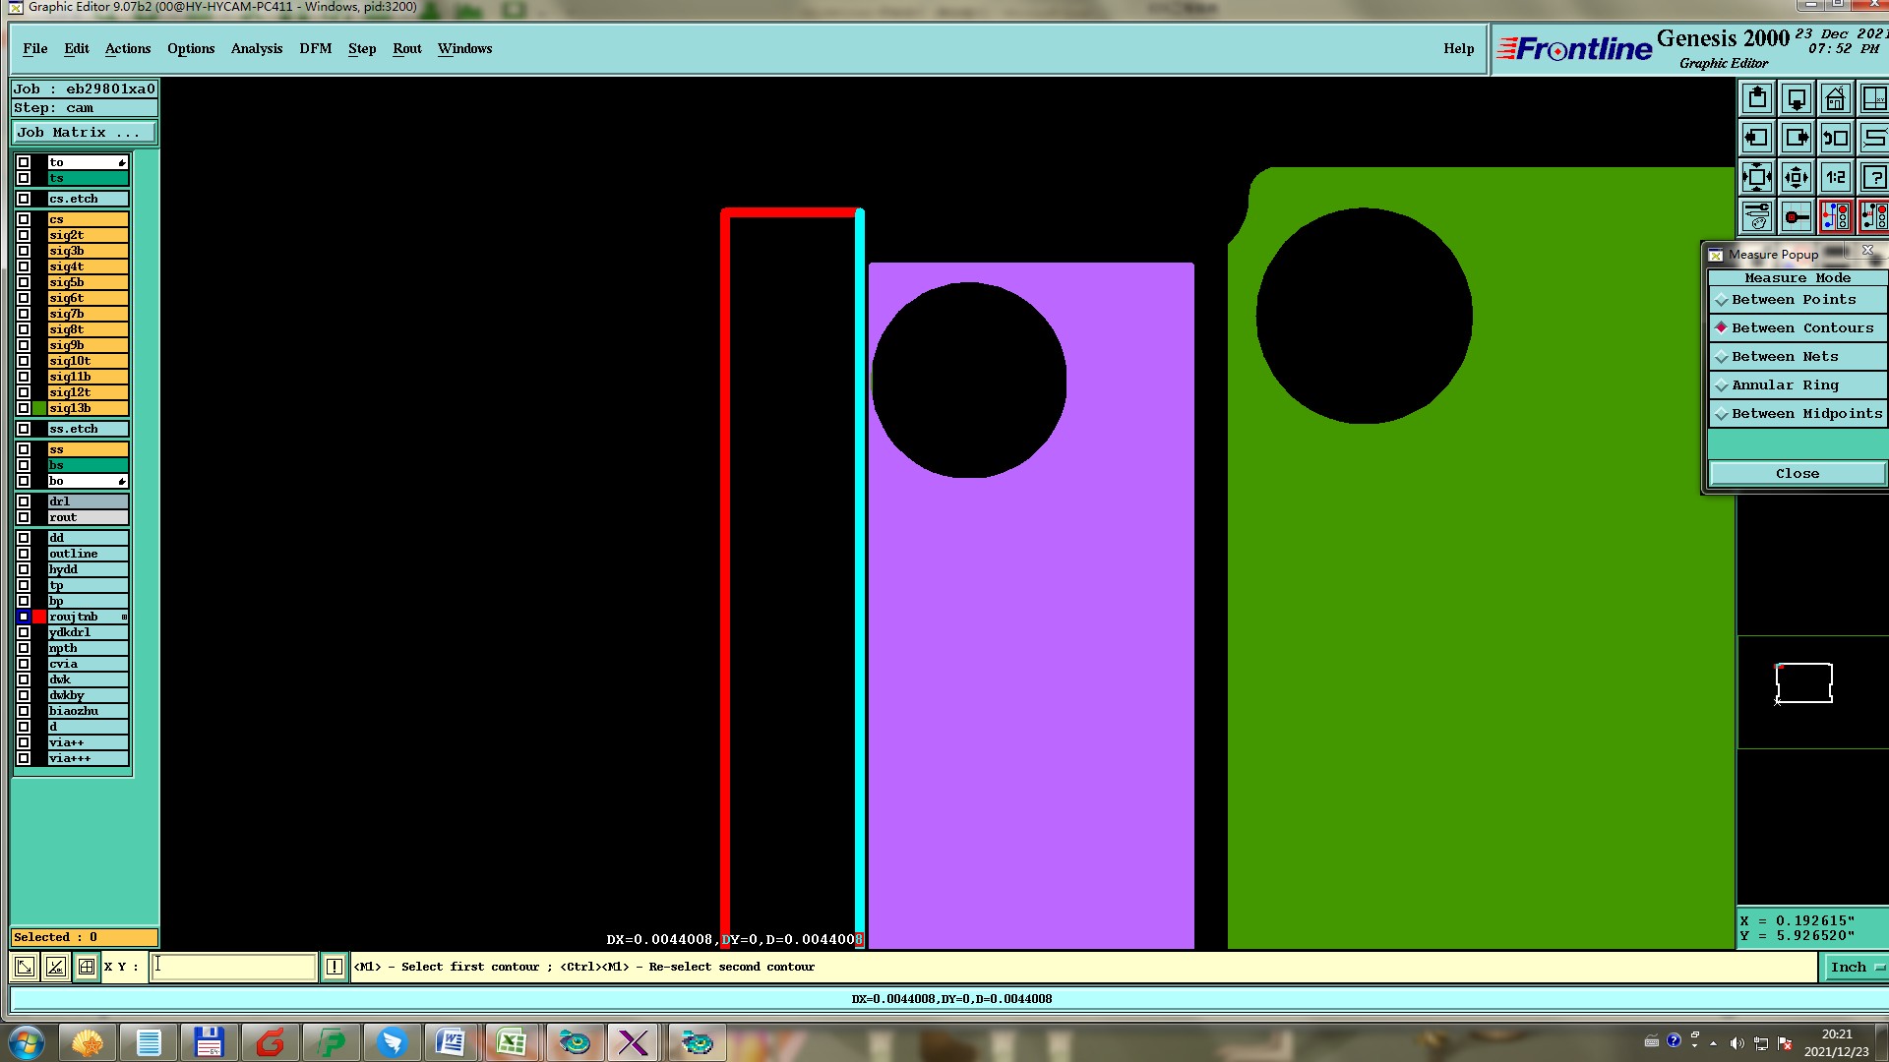The width and height of the screenshot is (1889, 1062).
Task: Click the X Y coordinate input field
Action: click(233, 967)
